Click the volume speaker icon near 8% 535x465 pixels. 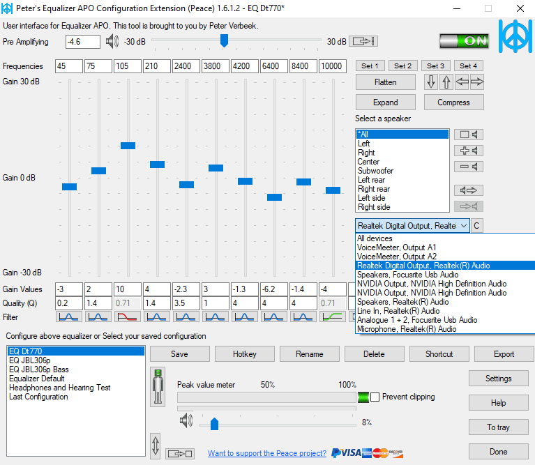(186, 420)
